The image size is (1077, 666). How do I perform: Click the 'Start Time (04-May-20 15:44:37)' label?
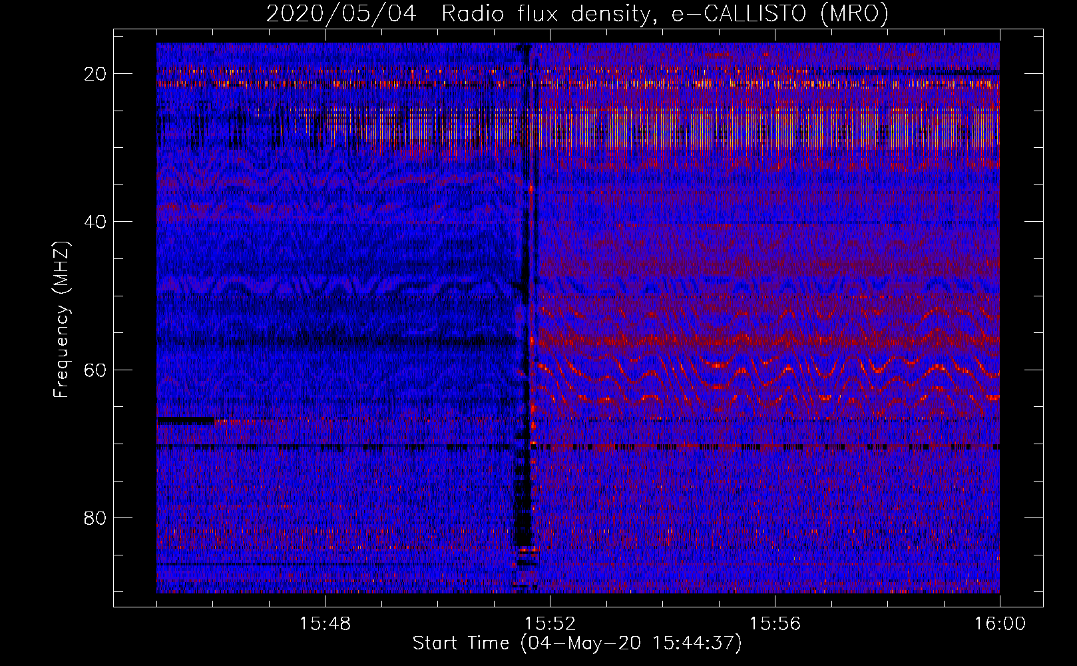pos(577,643)
